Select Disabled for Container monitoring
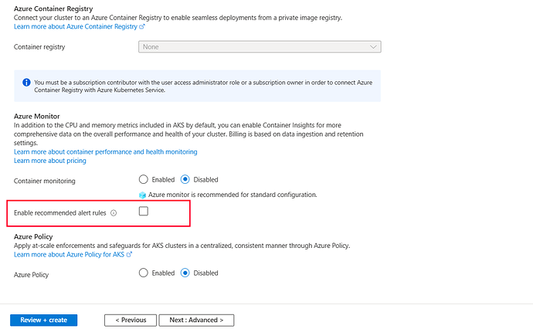The height and width of the screenshot is (329, 533). coord(185,179)
